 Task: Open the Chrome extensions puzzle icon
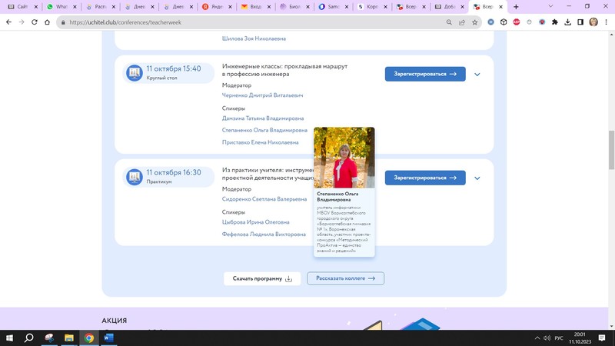pos(553,22)
